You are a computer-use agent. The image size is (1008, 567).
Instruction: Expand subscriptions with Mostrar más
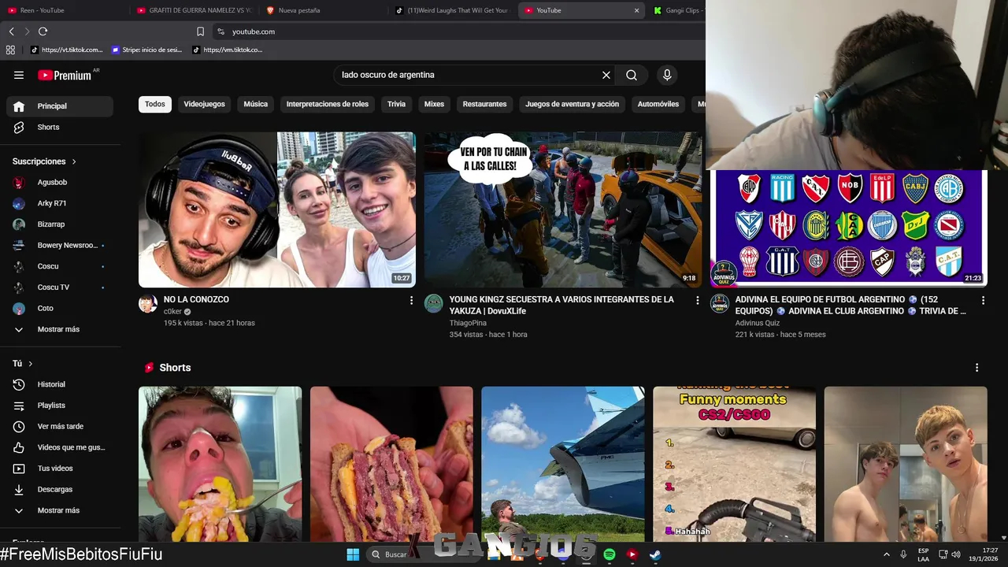60,329
